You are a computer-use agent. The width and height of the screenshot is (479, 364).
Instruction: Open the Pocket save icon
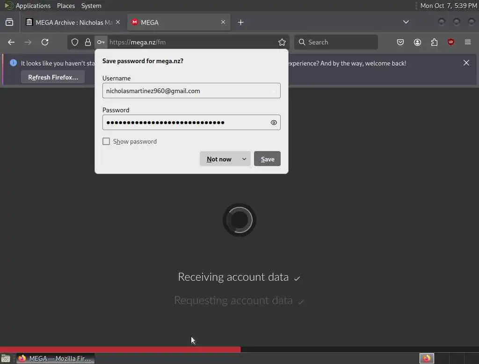pyautogui.click(x=400, y=42)
